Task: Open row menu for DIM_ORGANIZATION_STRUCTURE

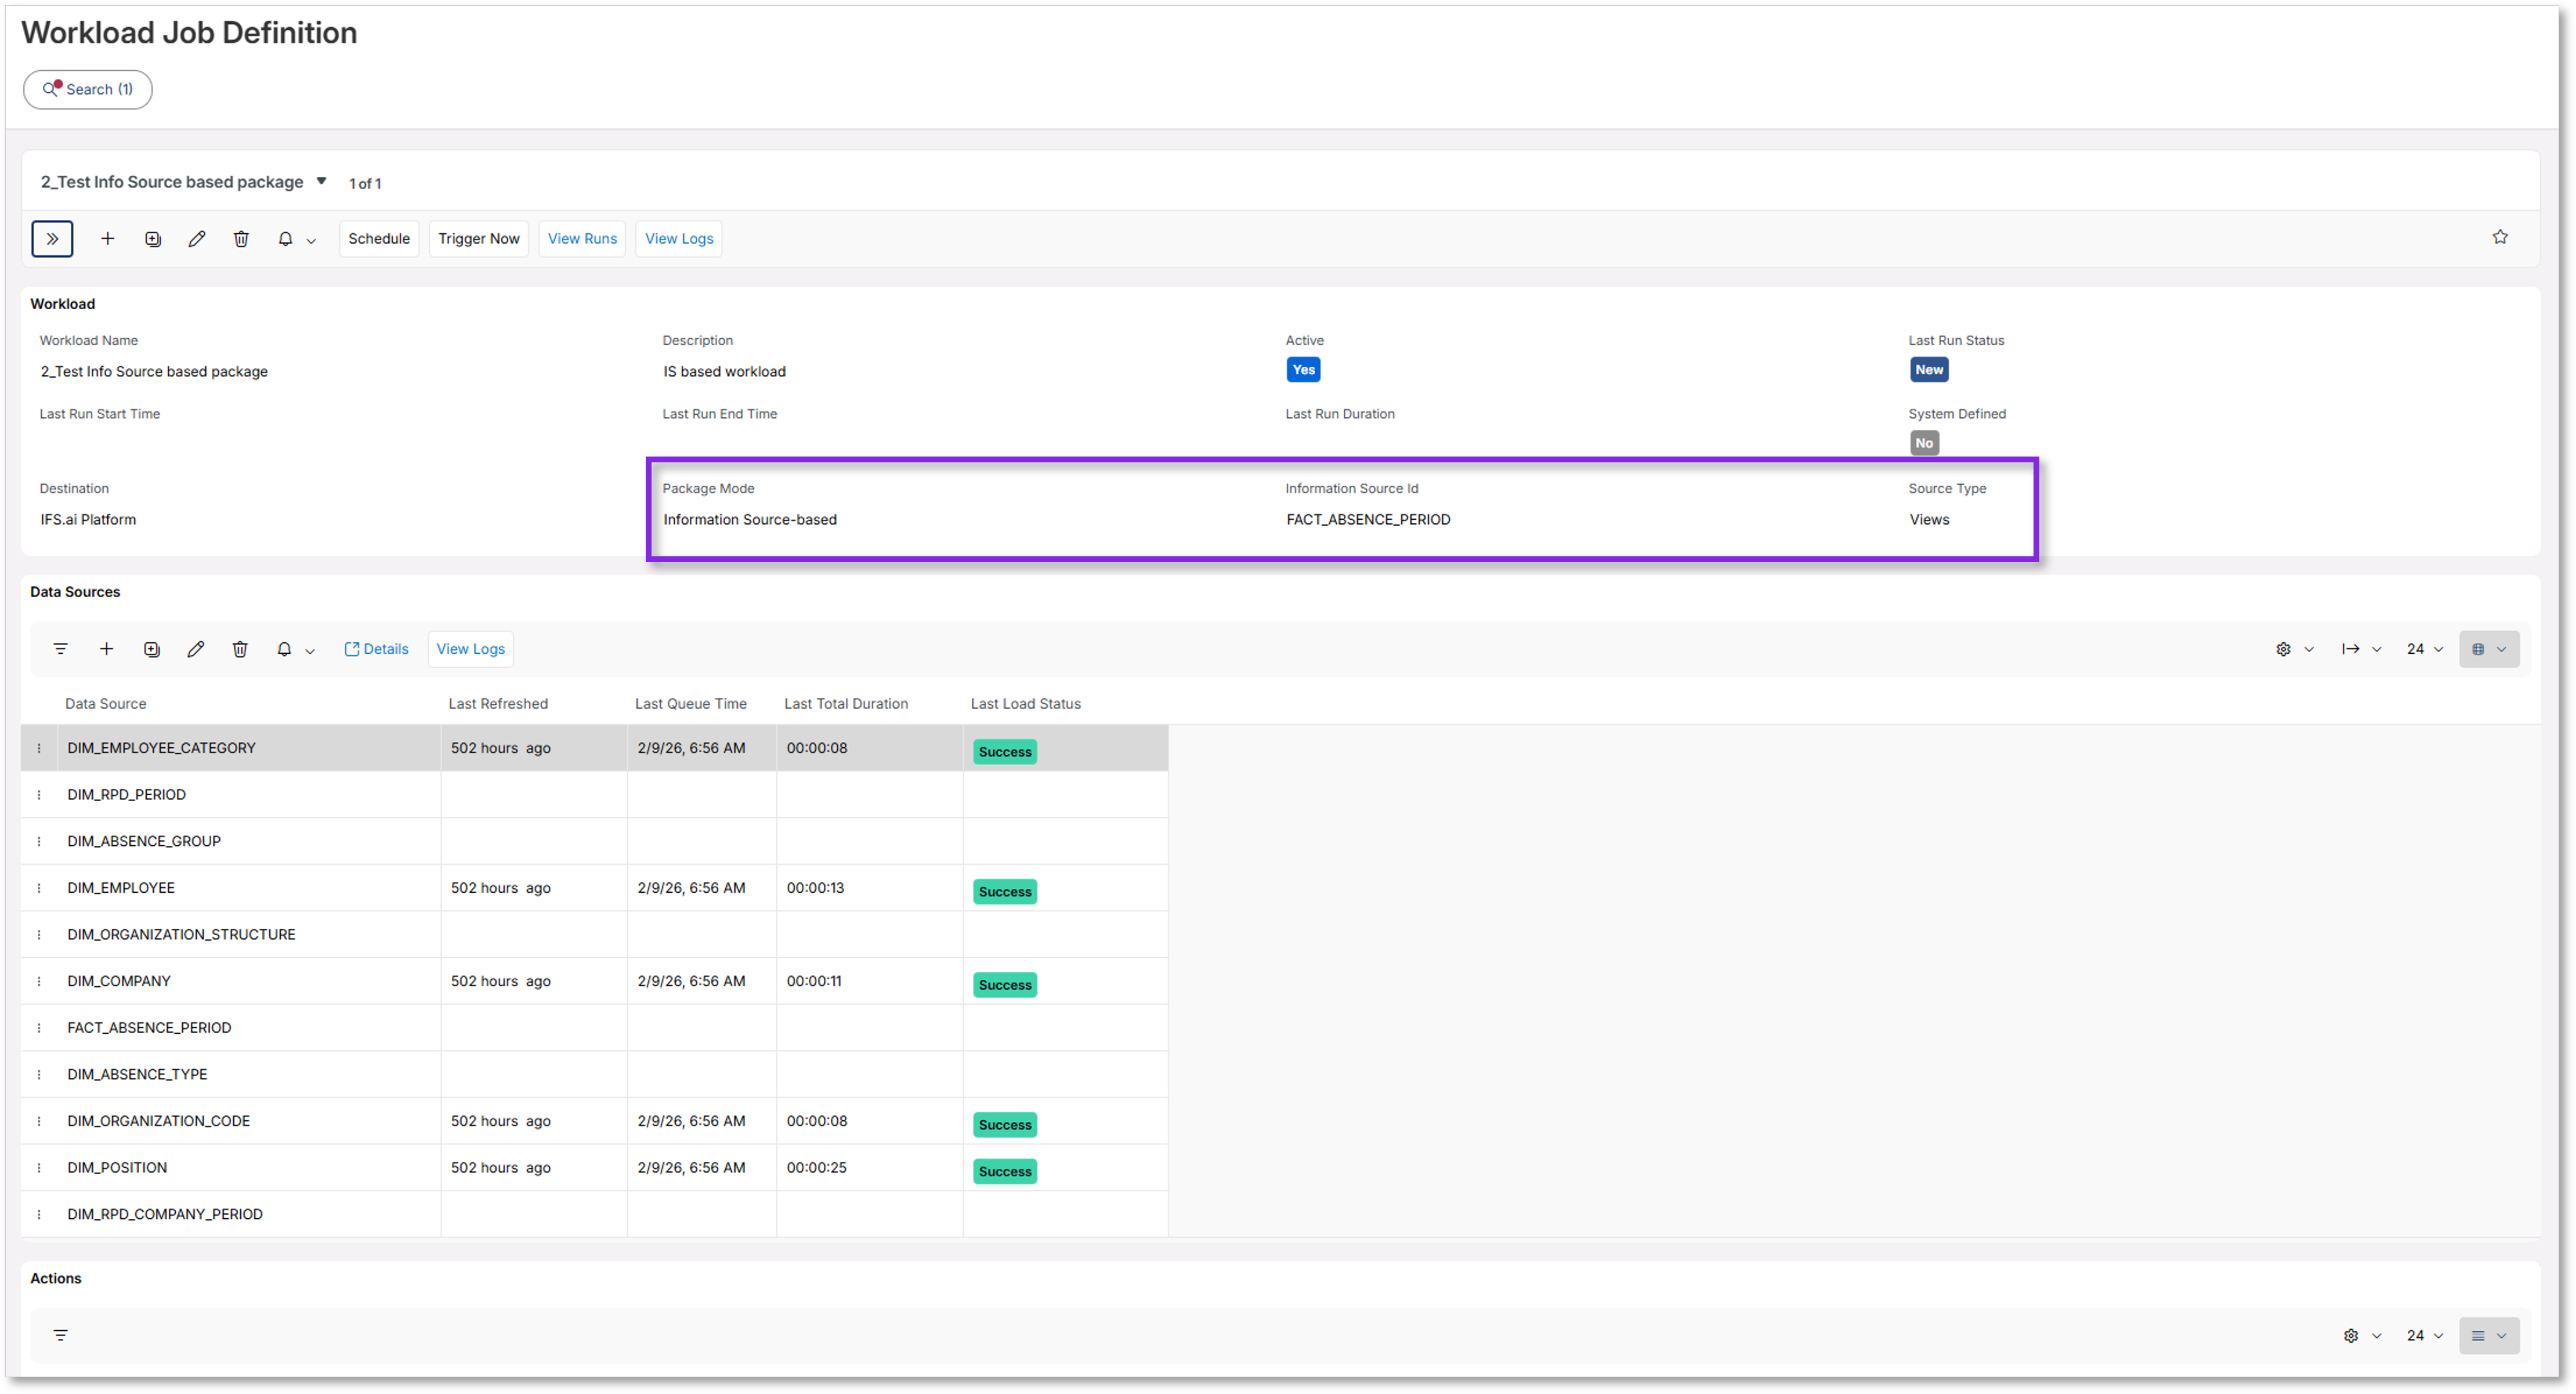Action: point(39,935)
